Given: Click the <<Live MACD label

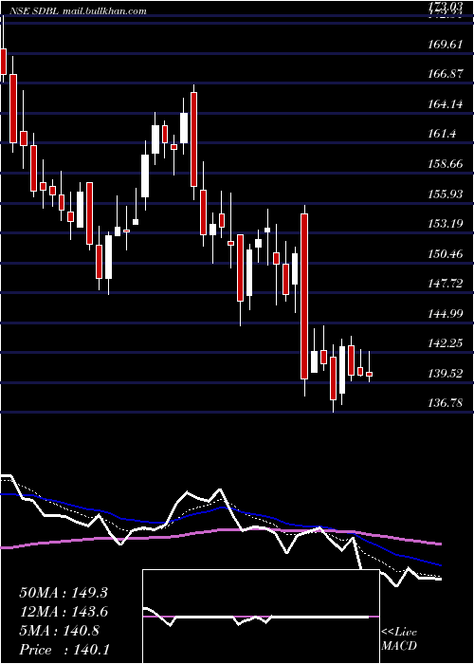Looking at the screenshot, I should [399, 638].
